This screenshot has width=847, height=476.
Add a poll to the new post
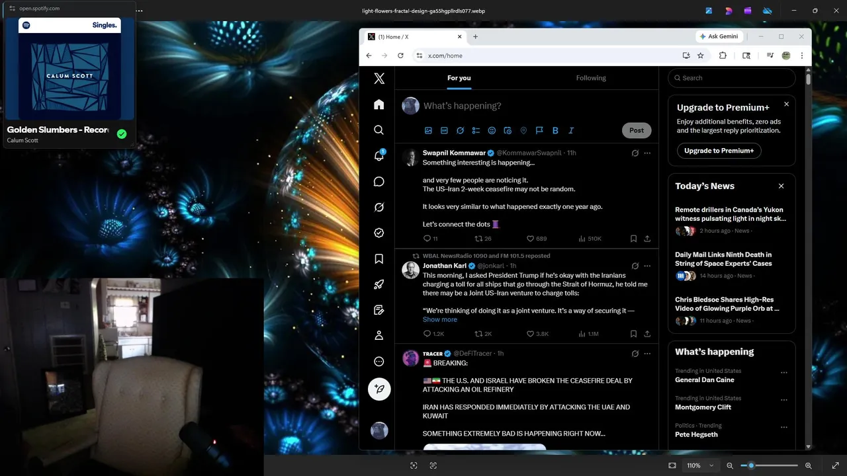click(x=476, y=131)
